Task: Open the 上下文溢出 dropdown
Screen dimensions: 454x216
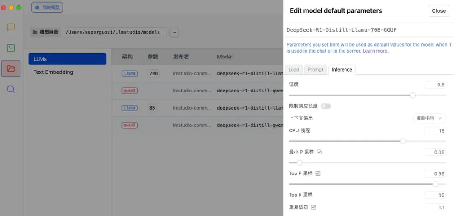Action: tap(429, 118)
